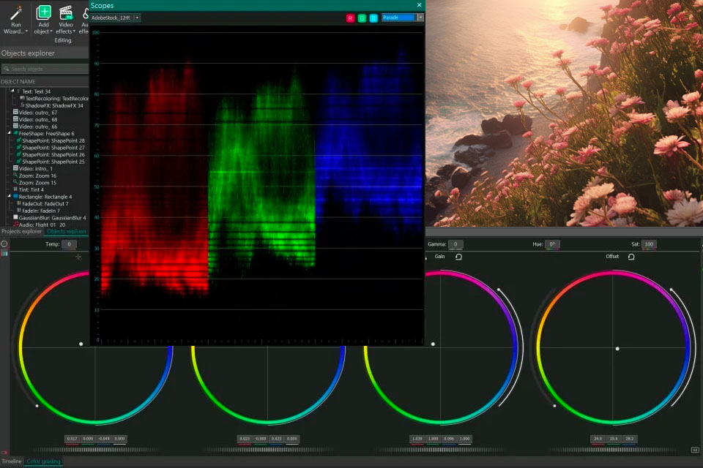Click the Offset wheel bottom slider strip
This screenshot has height=468, width=703.
pos(614,450)
